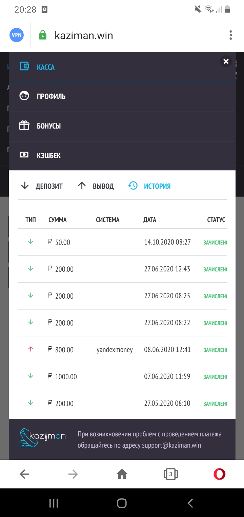Image resolution: width=244 pixels, height=517 pixels.
Task: Select the ЗАЧИСЛЕНО status of the 1000.00 deposit
Action: point(216,376)
